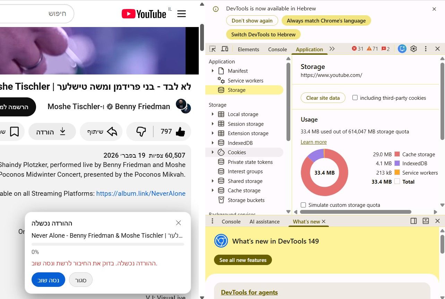Expand the Local storage tree item
Viewport: 445px width, 299px height.
pos(213,114)
